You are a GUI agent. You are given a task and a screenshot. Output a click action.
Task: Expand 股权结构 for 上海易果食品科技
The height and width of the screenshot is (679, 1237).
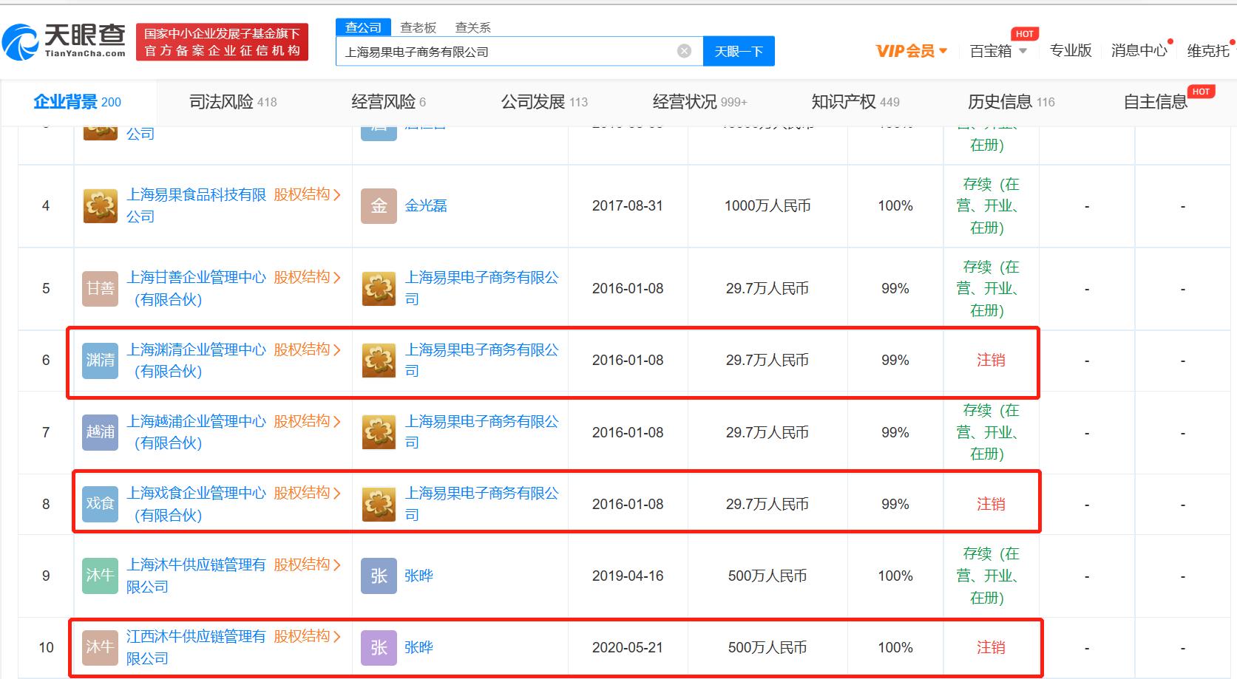(x=307, y=194)
